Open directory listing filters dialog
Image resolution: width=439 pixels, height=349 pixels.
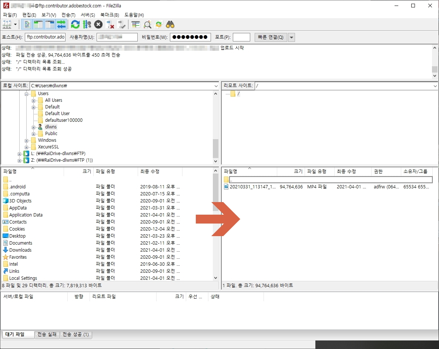coord(136,25)
